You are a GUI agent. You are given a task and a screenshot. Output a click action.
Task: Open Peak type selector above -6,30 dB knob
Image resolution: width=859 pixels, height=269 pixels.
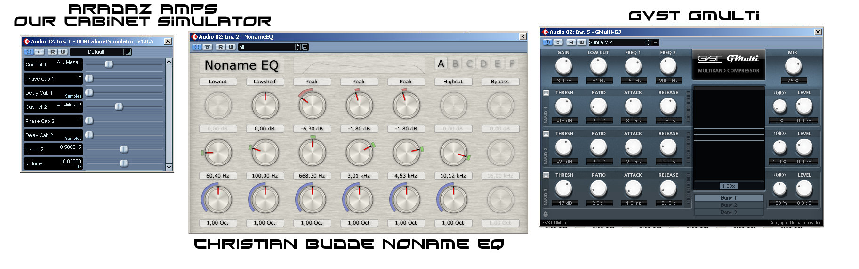click(312, 82)
